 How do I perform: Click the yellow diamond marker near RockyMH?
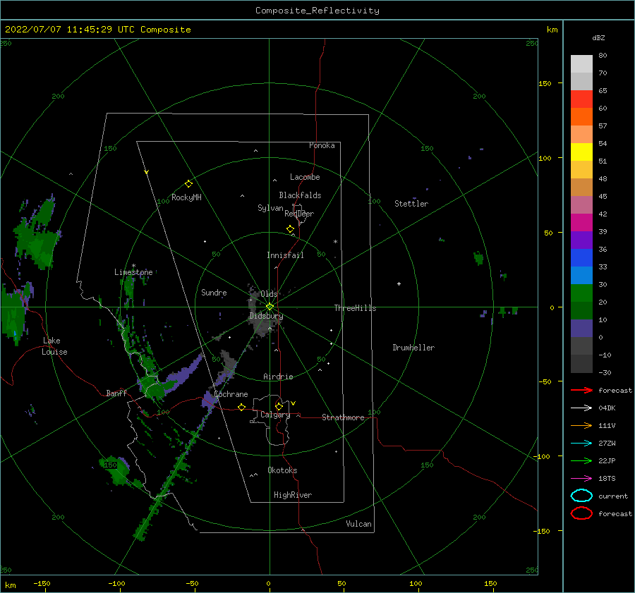point(188,184)
